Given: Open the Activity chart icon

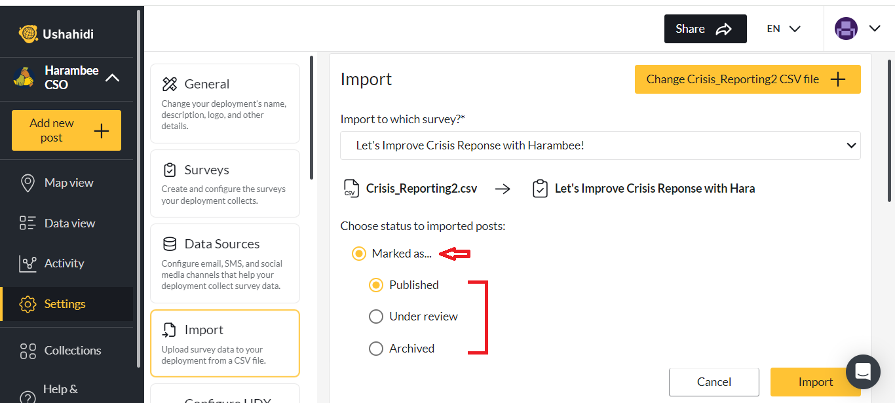Looking at the screenshot, I should coord(28,263).
